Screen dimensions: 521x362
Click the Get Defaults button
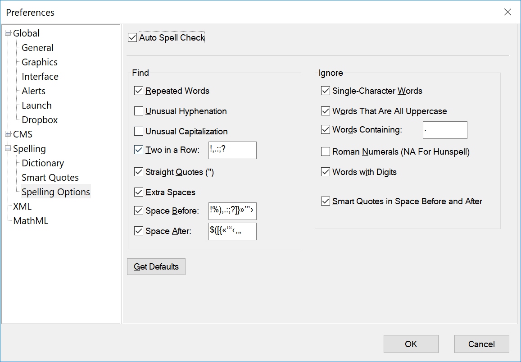pyautogui.click(x=156, y=266)
